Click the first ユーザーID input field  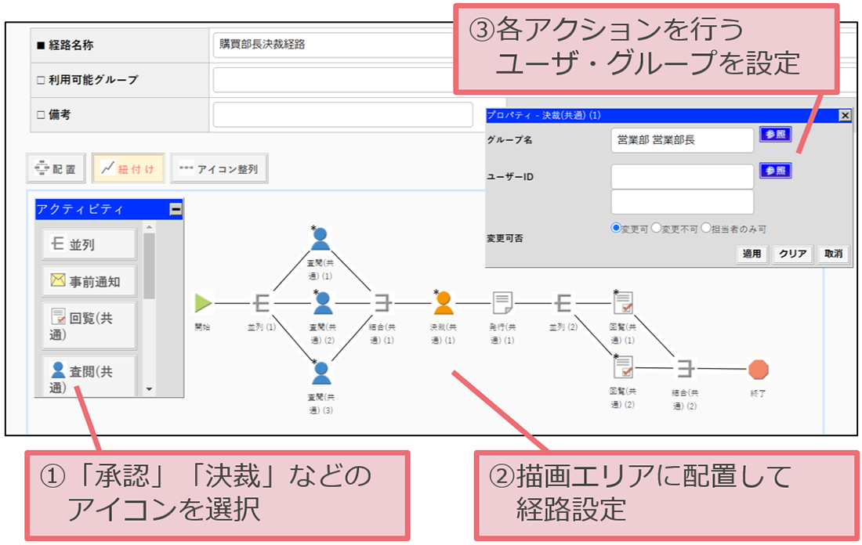(683, 176)
